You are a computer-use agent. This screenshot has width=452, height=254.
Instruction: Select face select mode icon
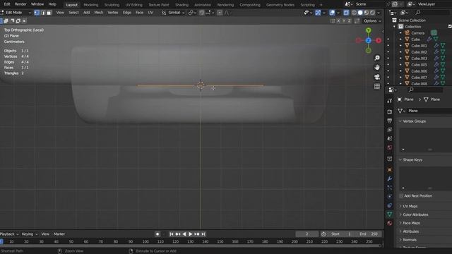click(49, 13)
